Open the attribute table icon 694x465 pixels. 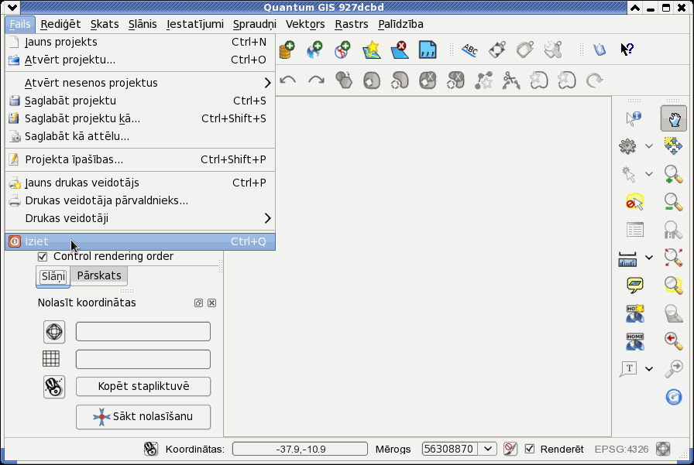coord(634,230)
